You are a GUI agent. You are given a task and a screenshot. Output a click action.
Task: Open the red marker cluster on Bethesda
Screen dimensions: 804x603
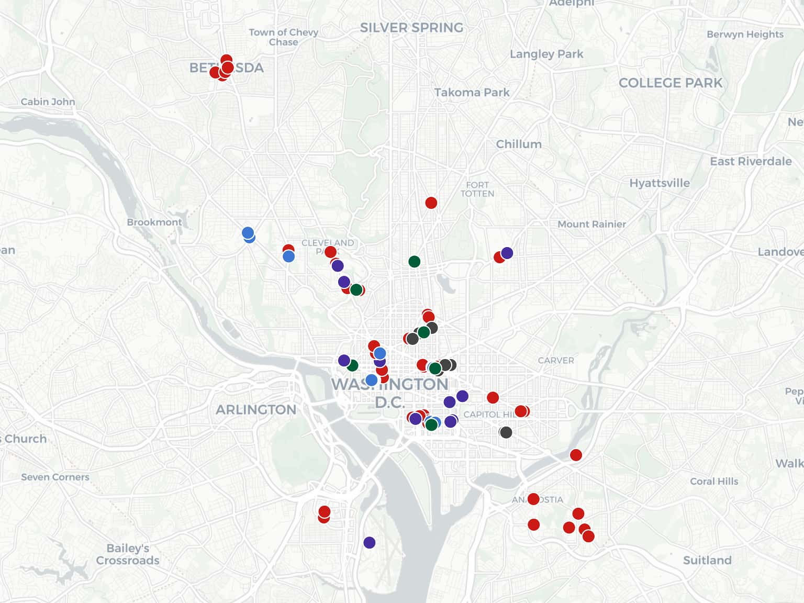tap(226, 67)
